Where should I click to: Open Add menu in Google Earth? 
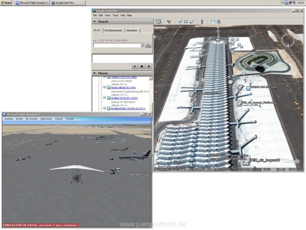click(122, 15)
